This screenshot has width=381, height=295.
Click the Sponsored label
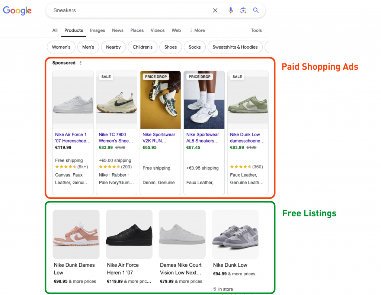point(64,63)
